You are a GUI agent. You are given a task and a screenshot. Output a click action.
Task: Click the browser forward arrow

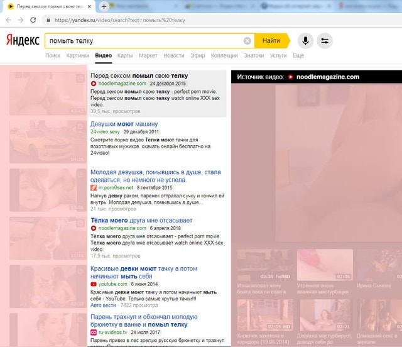[x=21, y=20]
